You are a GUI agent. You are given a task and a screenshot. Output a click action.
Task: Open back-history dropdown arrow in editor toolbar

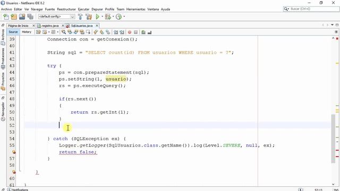(x=49, y=32)
